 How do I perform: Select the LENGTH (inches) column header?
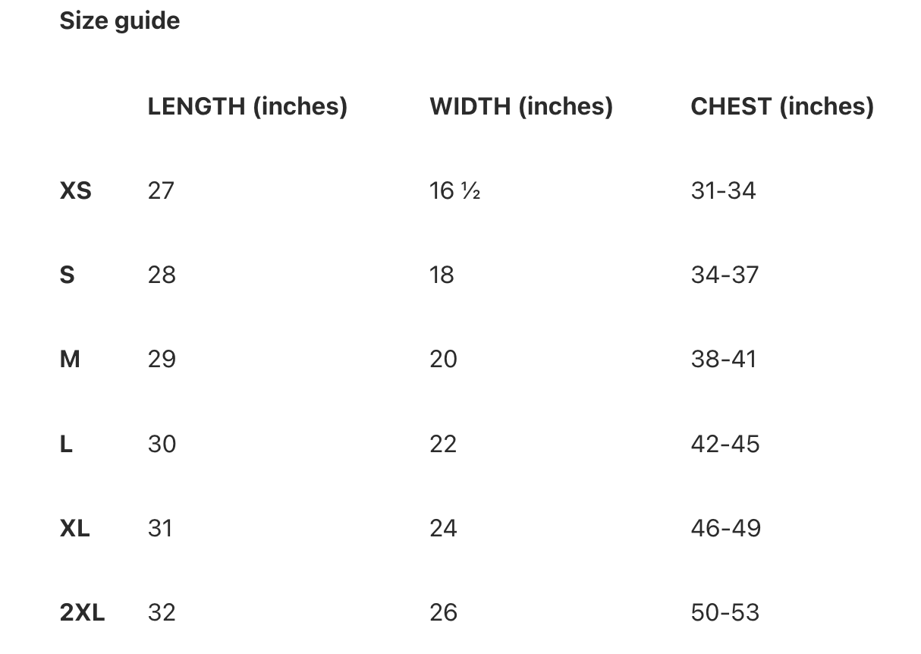(x=247, y=106)
